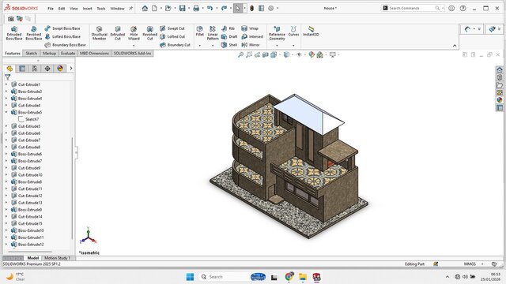Open the Tools menu
This screenshot has height=284, width=506.
(x=101, y=9)
